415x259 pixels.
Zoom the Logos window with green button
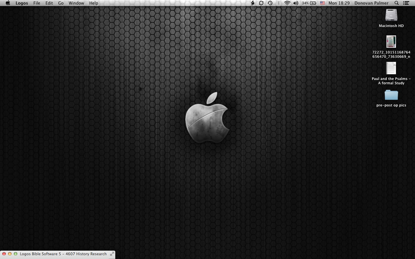pyautogui.click(x=16, y=254)
